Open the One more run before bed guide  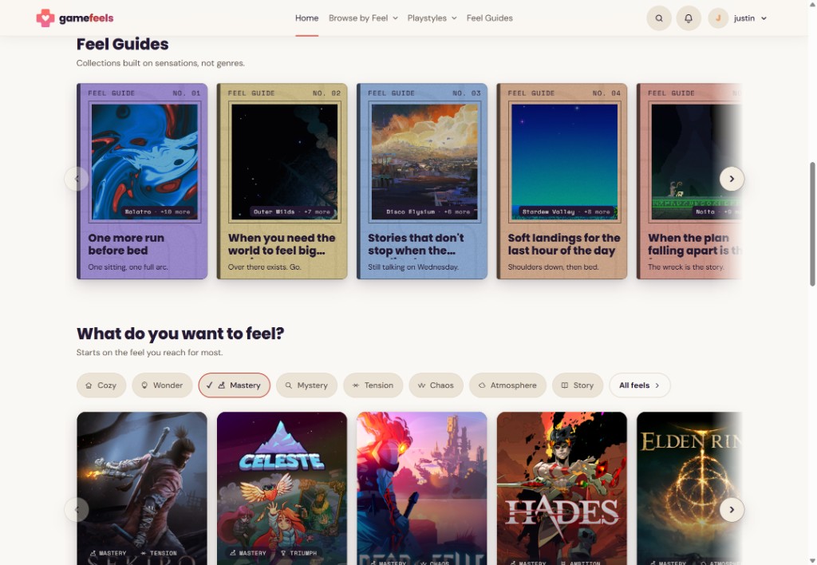(142, 181)
